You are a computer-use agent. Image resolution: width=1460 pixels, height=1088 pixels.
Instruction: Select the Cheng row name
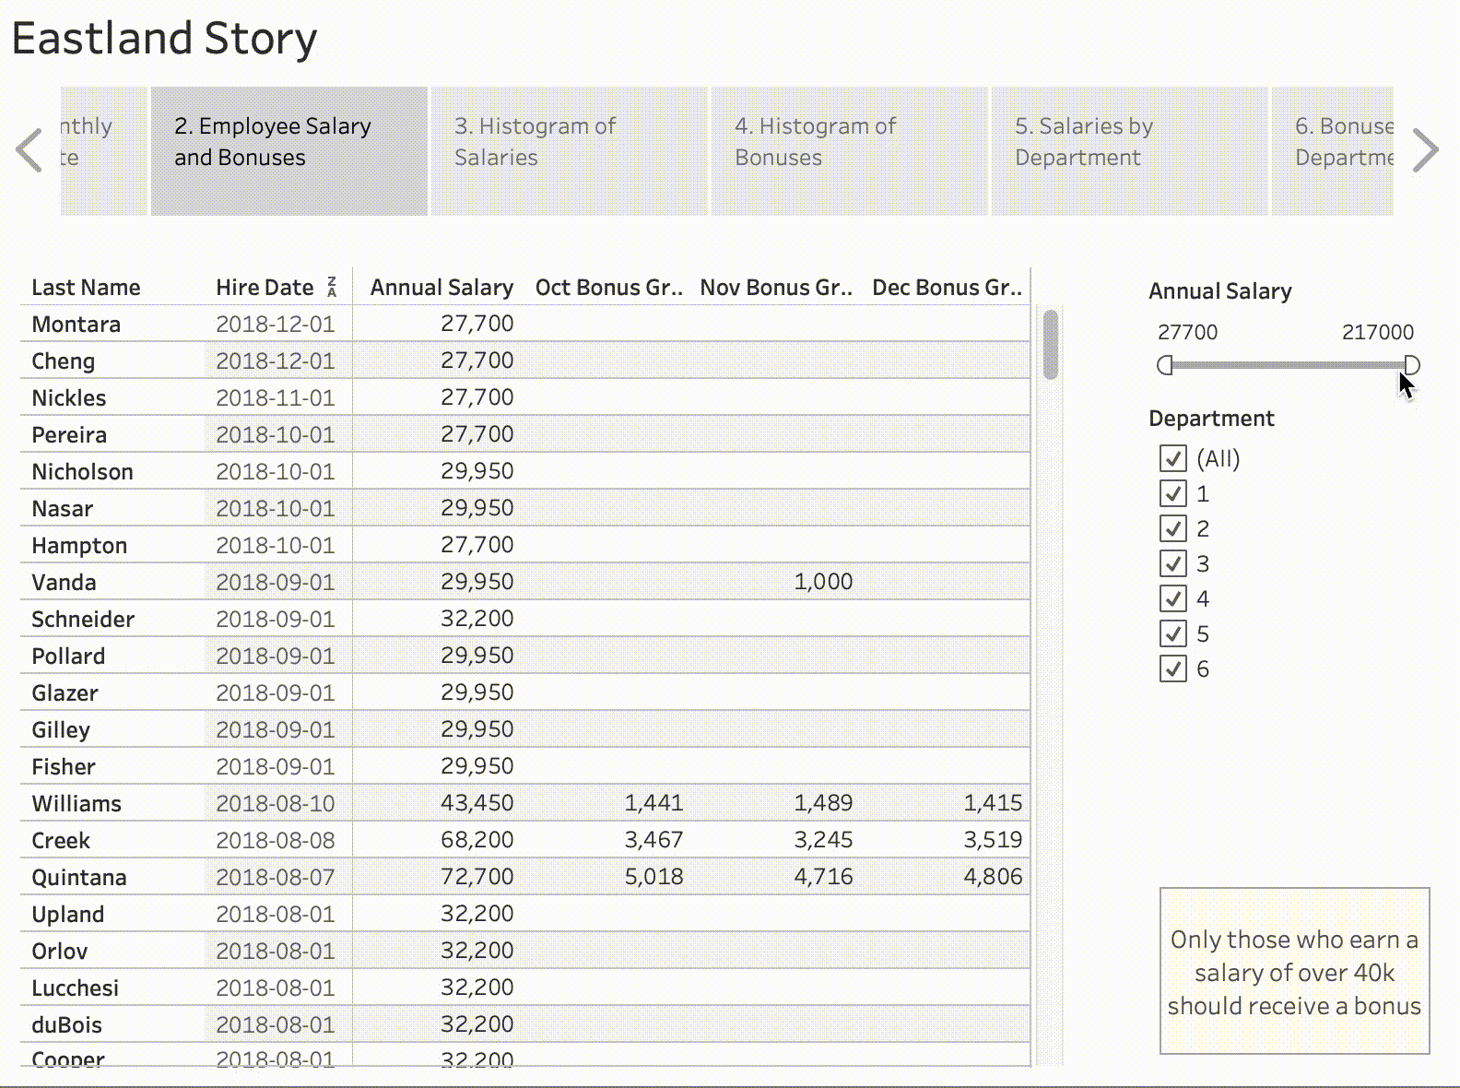point(63,361)
